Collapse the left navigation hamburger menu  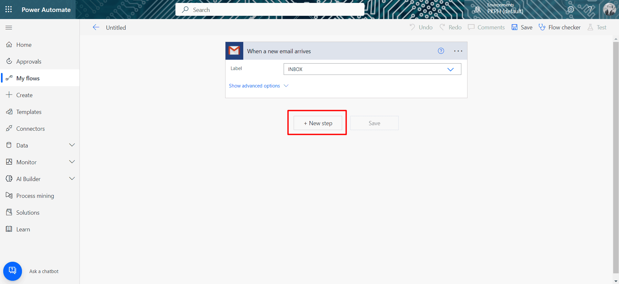pos(9,28)
